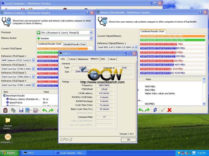Click the Item column header in Memory Latency list
Image resolution: width=209 pixels, height=156 pixels.
(x=21, y=92)
